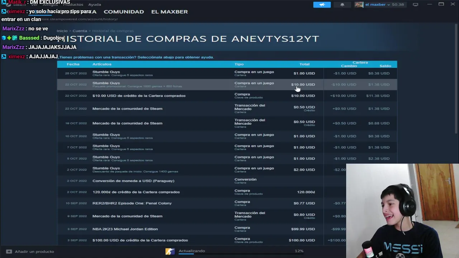Click the $0.88 USD balance cell

pyautogui.click(x=379, y=123)
